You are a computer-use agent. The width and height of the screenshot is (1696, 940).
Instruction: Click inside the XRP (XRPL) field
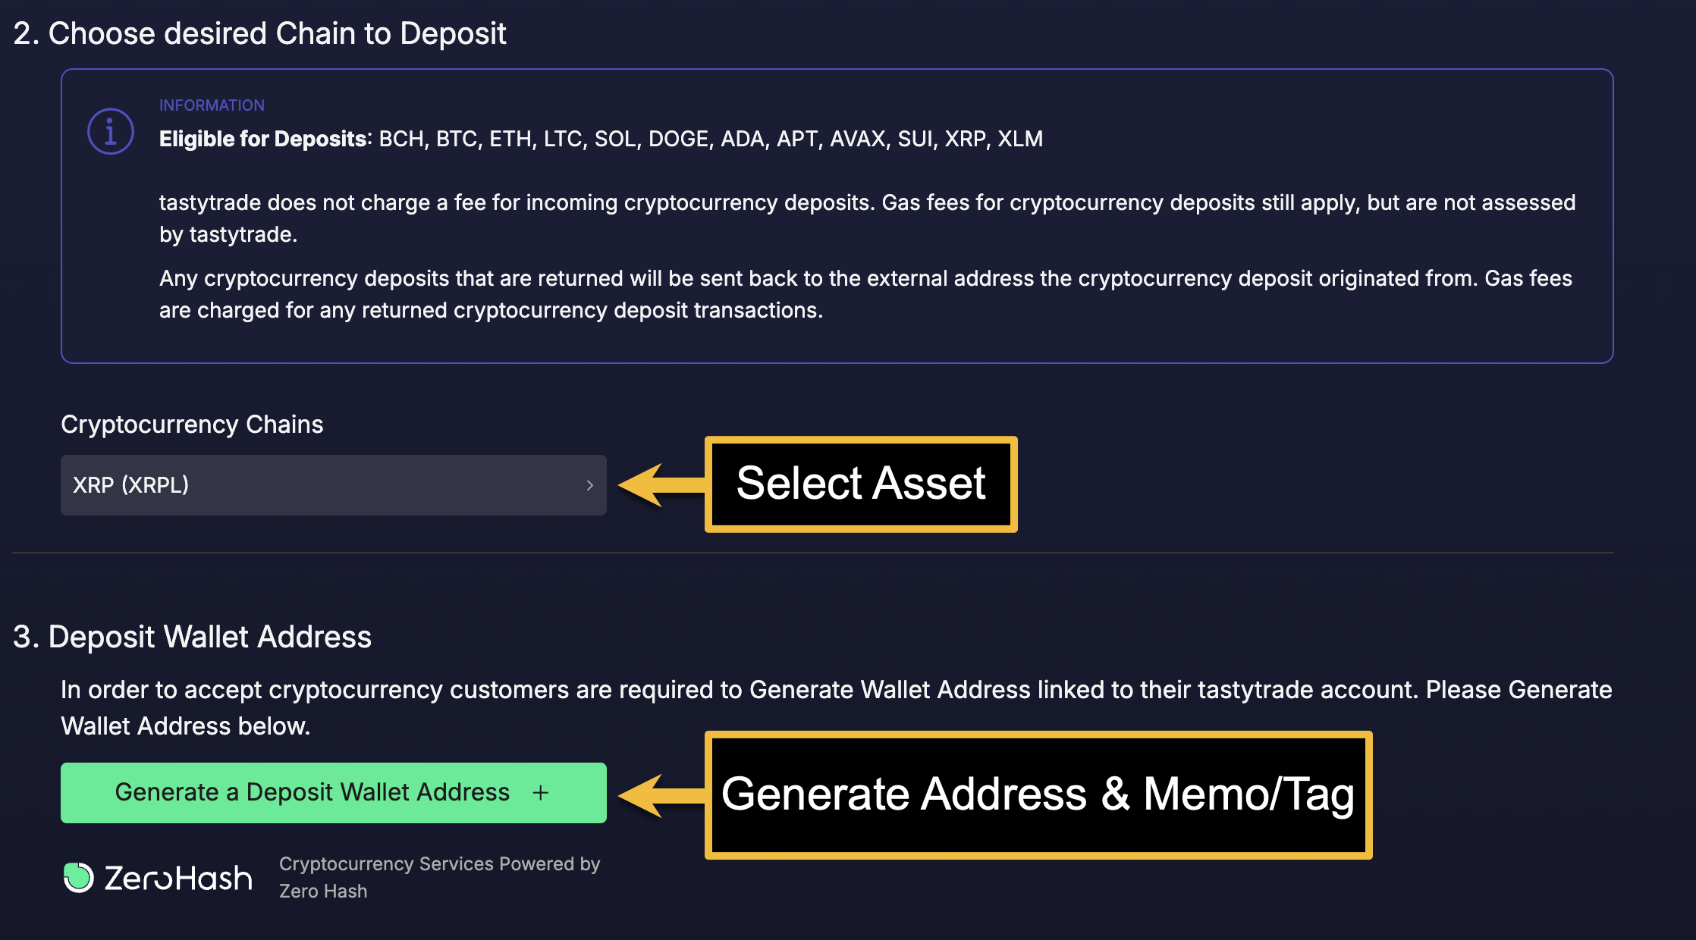[228, 485]
